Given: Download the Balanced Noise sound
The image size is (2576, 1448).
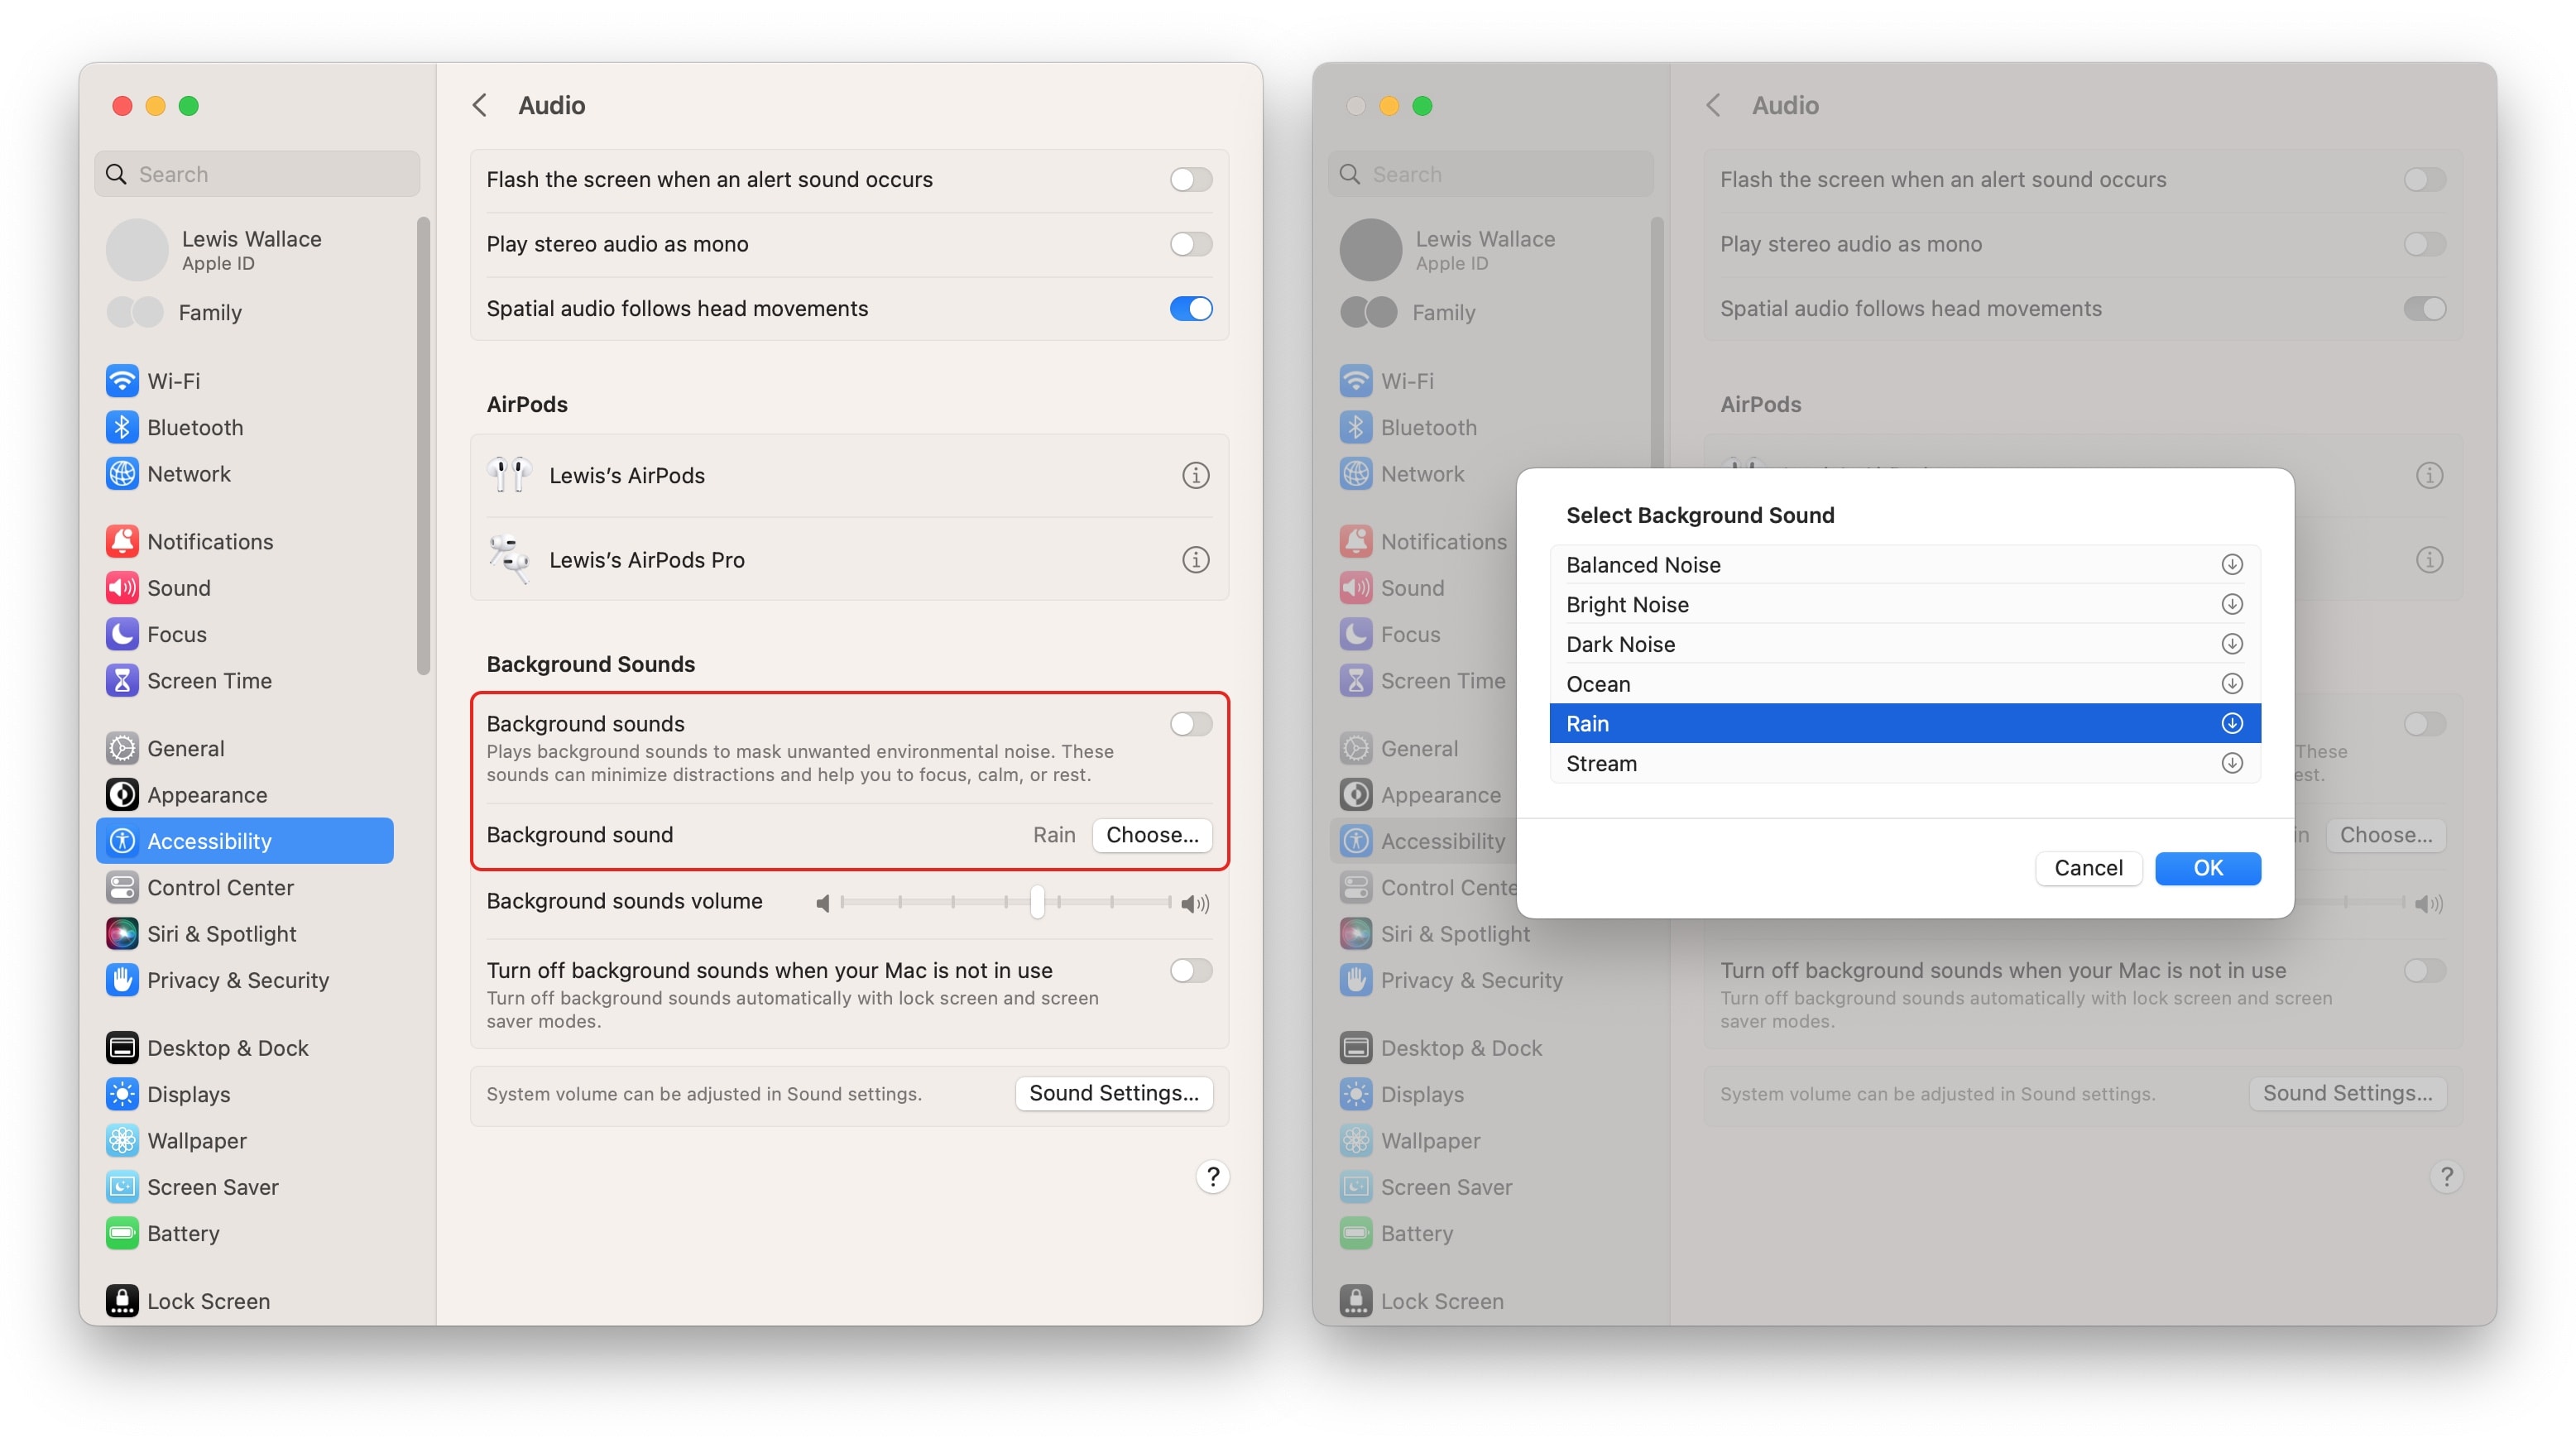Looking at the screenshot, I should pyautogui.click(x=2231, y=565).
